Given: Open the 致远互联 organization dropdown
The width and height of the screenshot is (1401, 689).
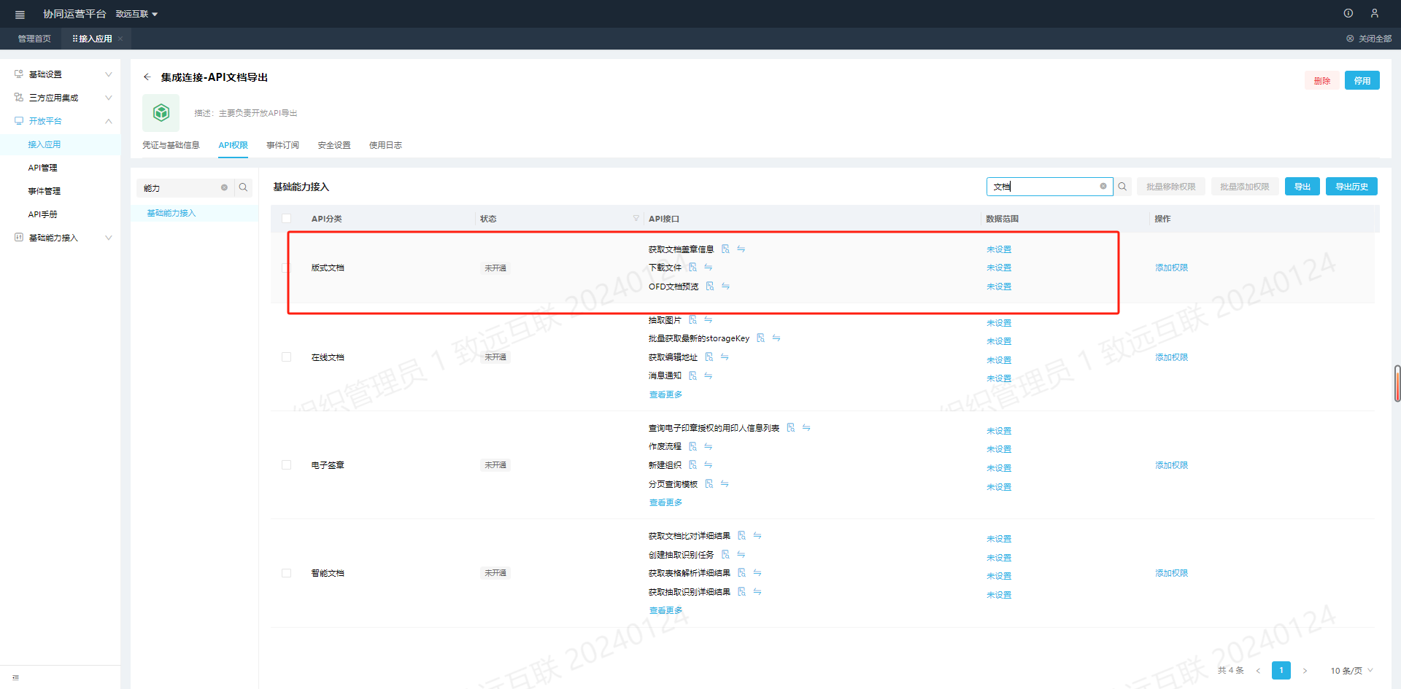Looking at the screenshot, I should point(136,14).
